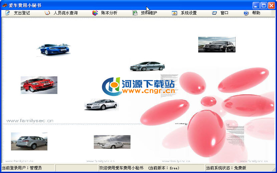Select the gray-green sedan thumbnail

[x=147, y=66]
